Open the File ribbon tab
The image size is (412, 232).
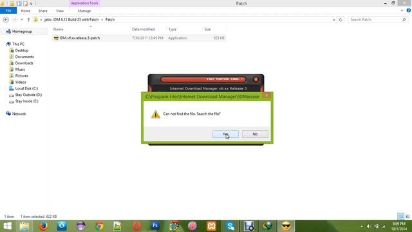tap(8, 11)
